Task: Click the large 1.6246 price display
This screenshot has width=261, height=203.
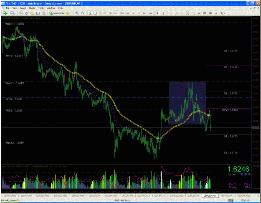Action: click(238, 169)
